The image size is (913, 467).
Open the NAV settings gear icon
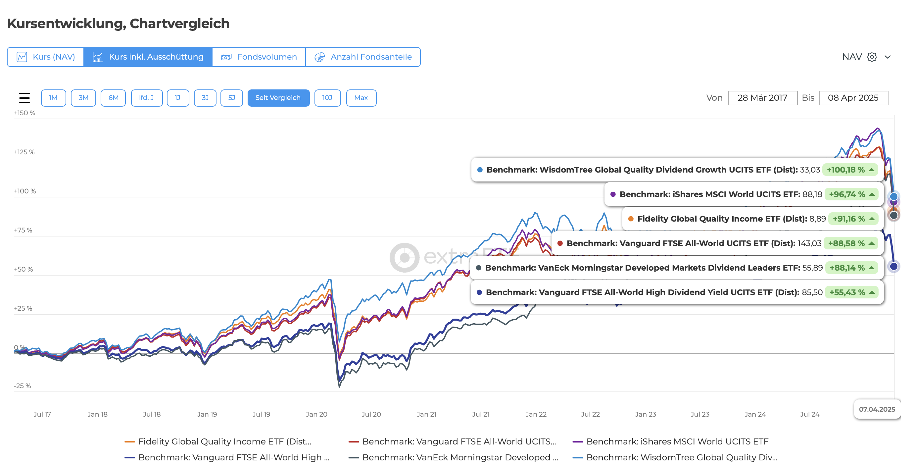pos(872,57)
